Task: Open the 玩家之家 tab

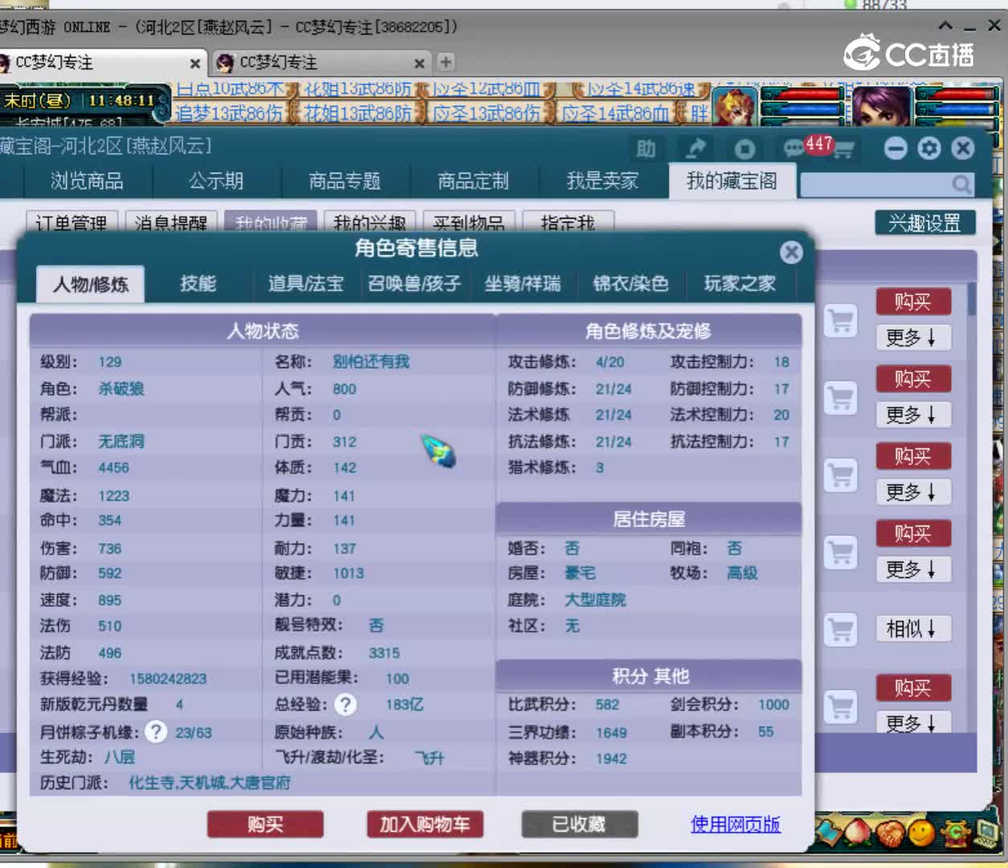Action: pos(740,284)
